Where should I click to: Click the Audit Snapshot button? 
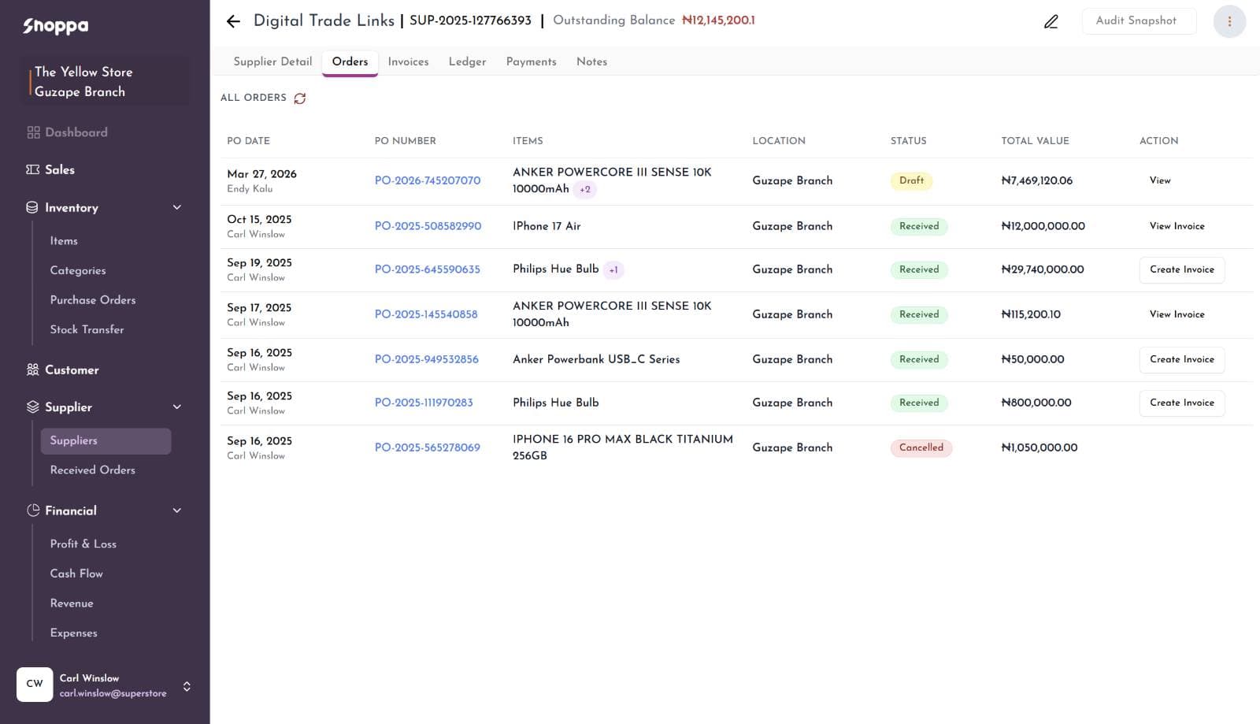click(x=1139, y=21)
